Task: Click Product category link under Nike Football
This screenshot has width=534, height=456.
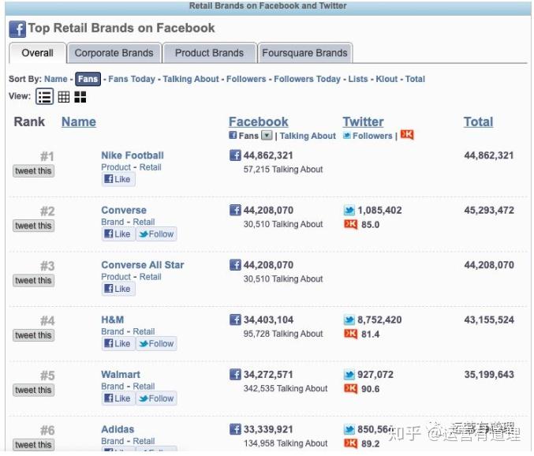Action: tap(116, 167)
